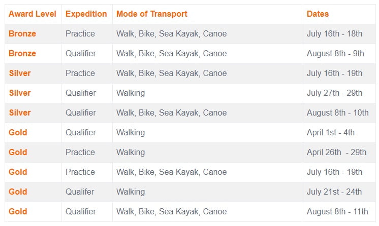
Task: Click Gold in the last table row
Action: coord(18,212)
